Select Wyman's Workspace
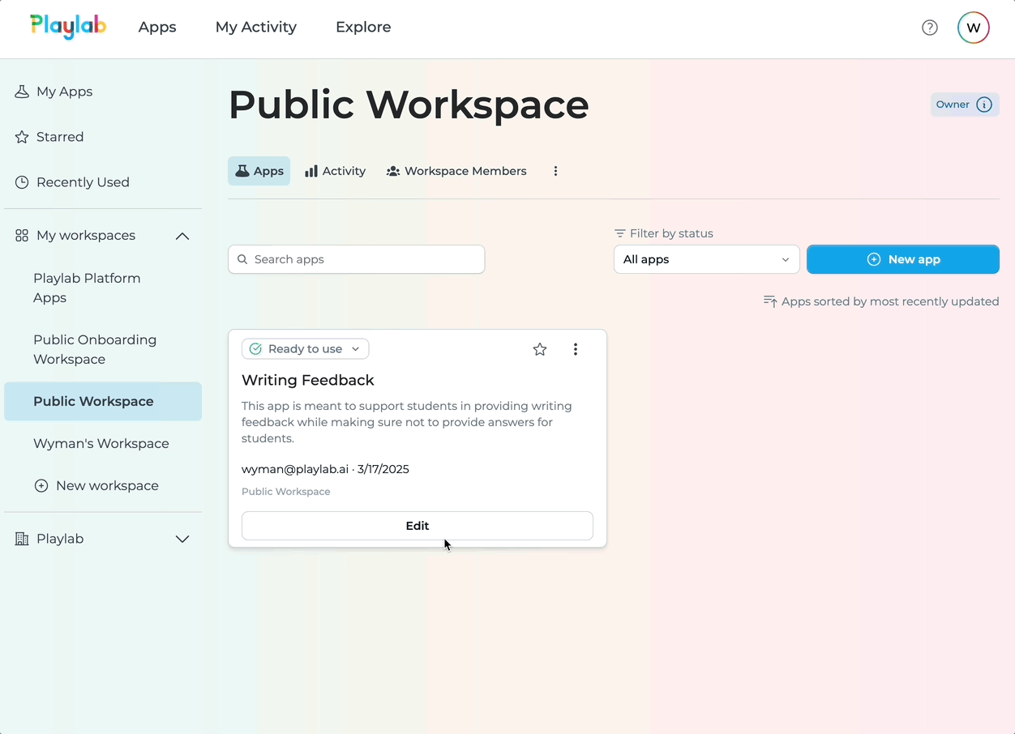 click(103, 443)
